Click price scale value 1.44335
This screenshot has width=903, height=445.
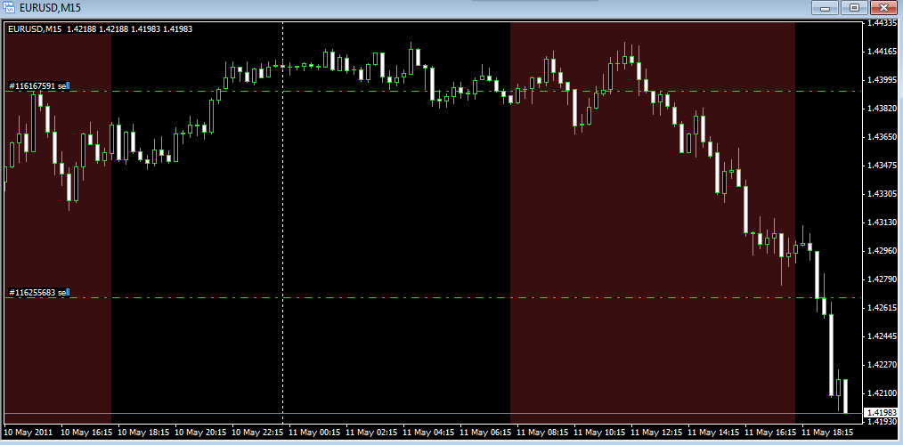pos(881,24)
